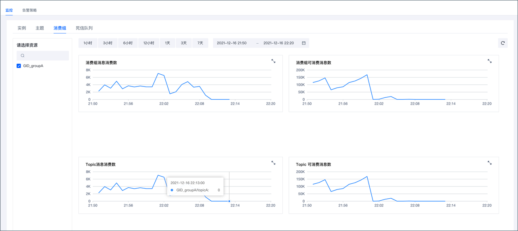Select the 消费组 sub-tab
Screen dimensions: 518x231
point(60,28)
